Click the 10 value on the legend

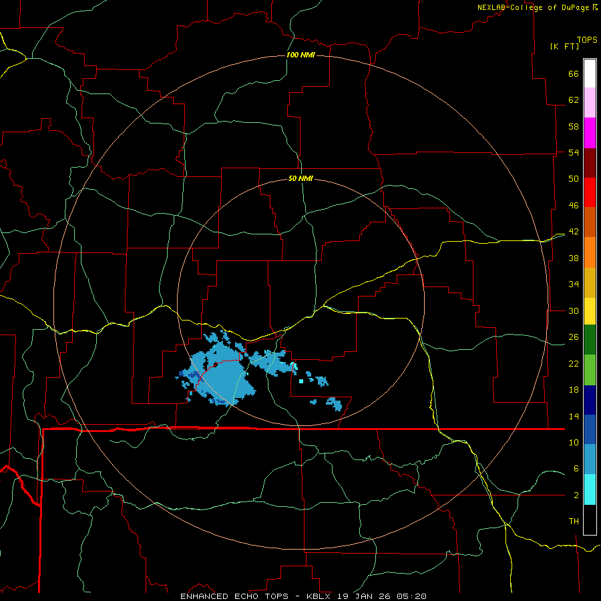(x=574, y=442)
